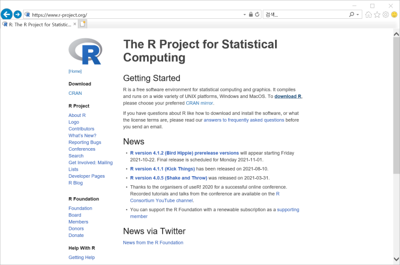
Task: Click the security lock icon in address bar
Action: pyautogui.click(x=251, y=15)
